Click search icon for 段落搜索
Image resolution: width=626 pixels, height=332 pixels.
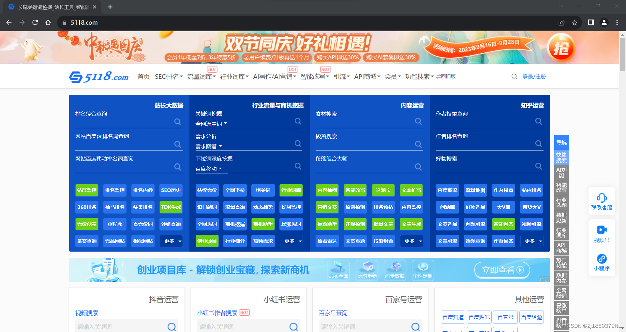(x=418, y=144)
